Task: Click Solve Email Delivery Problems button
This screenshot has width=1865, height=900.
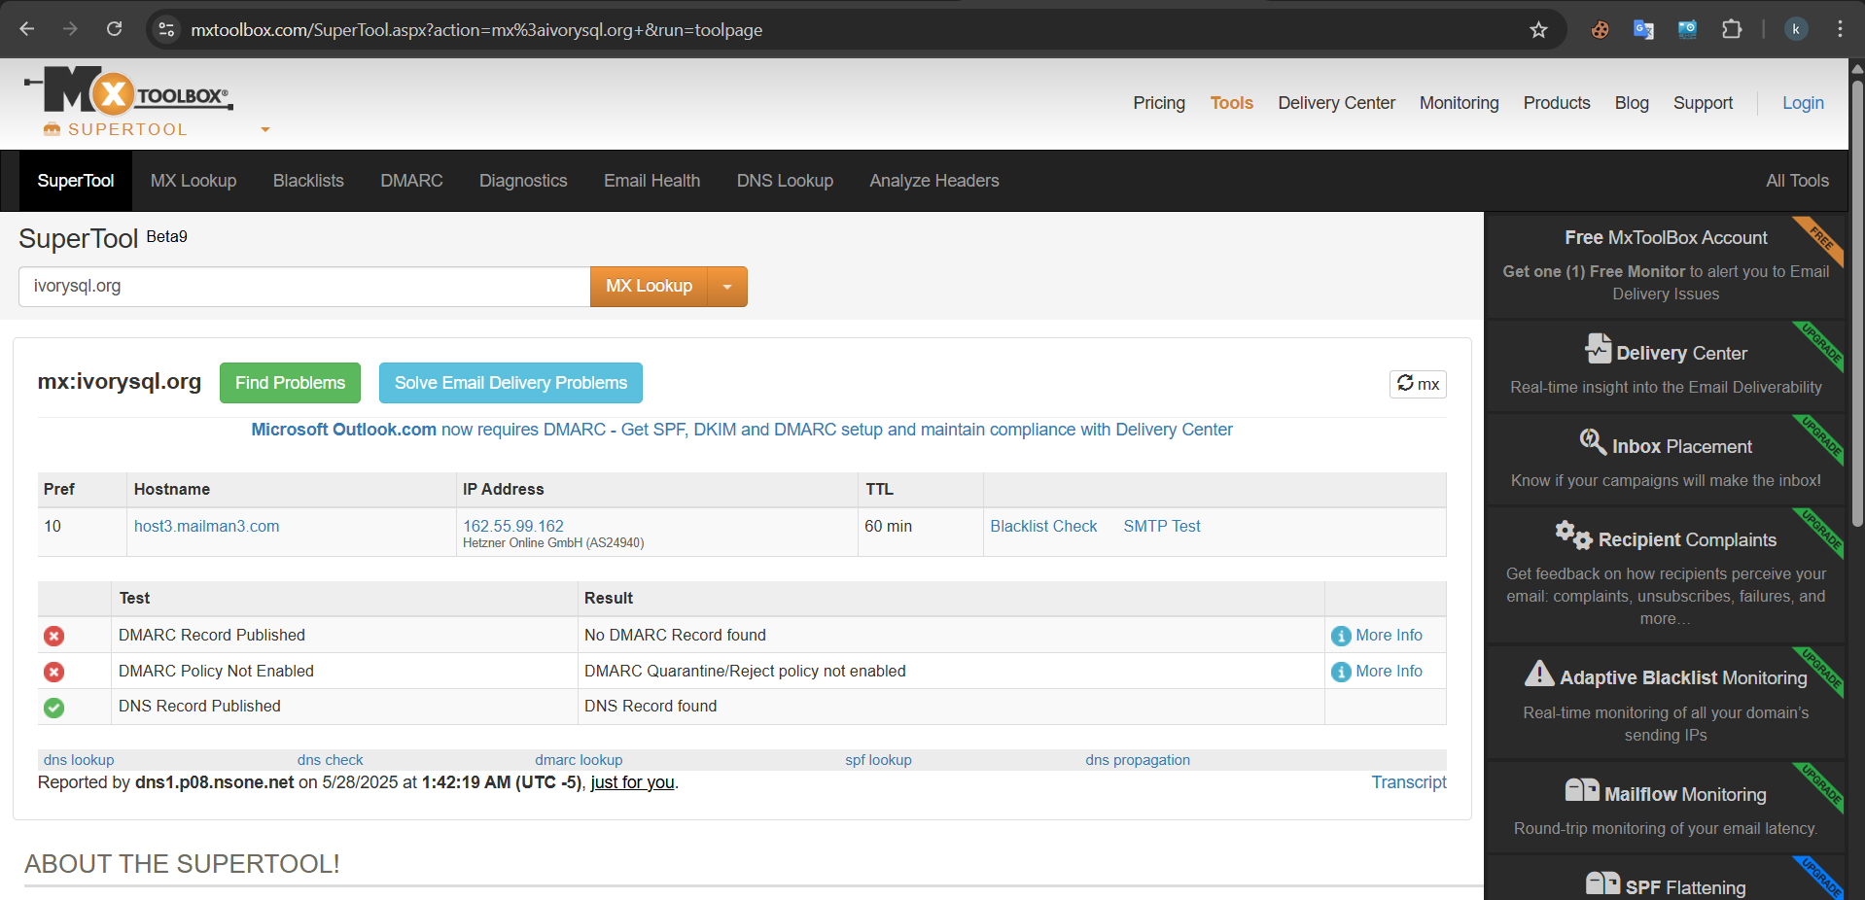Action: (x=510, y=383)
